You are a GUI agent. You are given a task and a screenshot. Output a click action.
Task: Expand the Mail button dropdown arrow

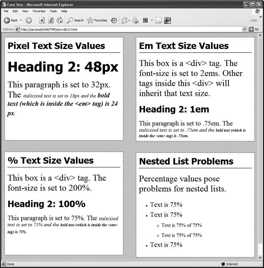coord(129,20)
